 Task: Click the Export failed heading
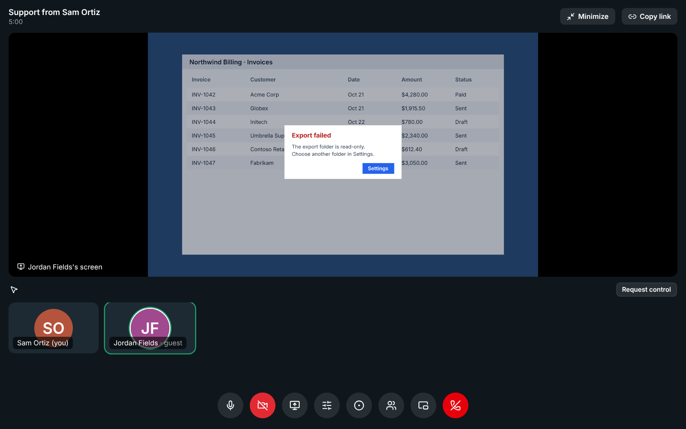[311, 136]
